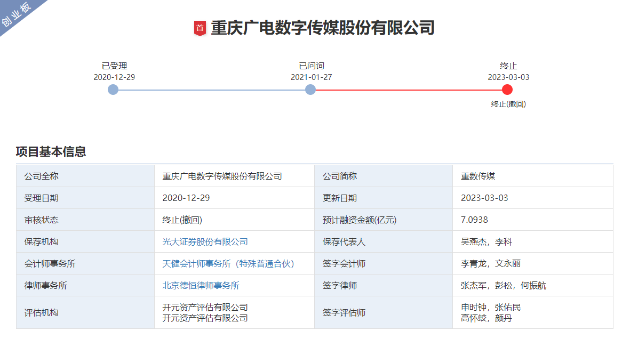Click the 项目基本信息 section heading
622x339 pixels.
click(51, 152)
